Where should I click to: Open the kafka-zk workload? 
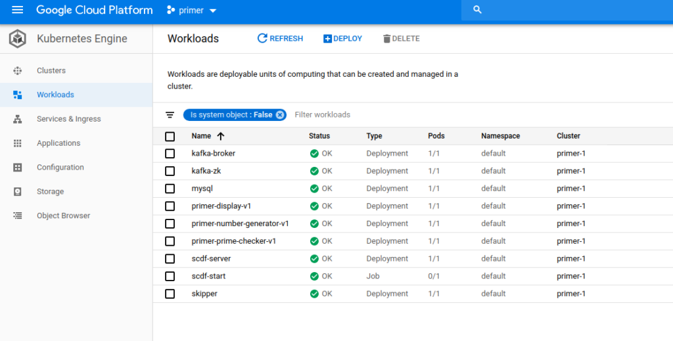click(206, 171)
